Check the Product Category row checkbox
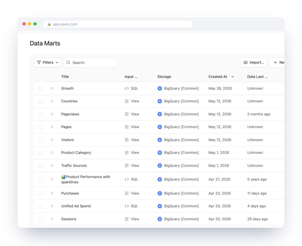Image resolution: width=302 pixels, height=246 pixels. [40, 153]
